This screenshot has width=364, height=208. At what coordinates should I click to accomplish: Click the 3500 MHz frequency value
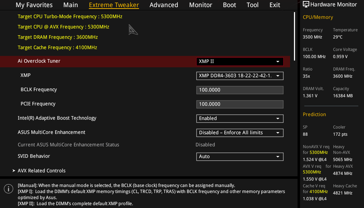pos(312,37)
